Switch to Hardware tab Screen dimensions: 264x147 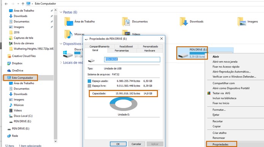[150, 50]
